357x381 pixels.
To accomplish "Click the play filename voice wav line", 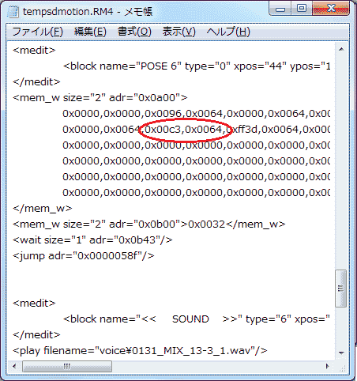I will (140, 351).
